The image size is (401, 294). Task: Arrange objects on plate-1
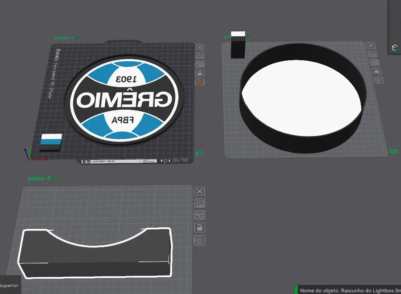pos(200,64)
